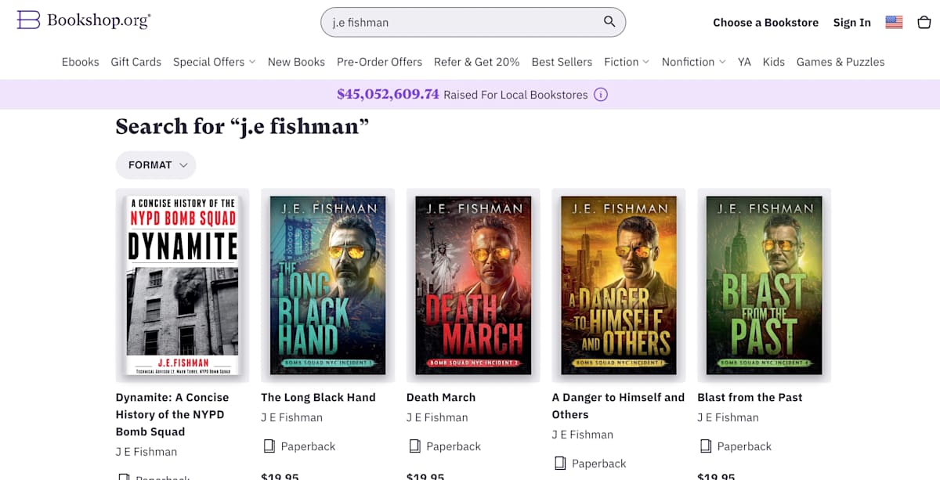Viewport: 940px width, 480px height.
Task: Go to New Books
Action: tap(296, 62)
